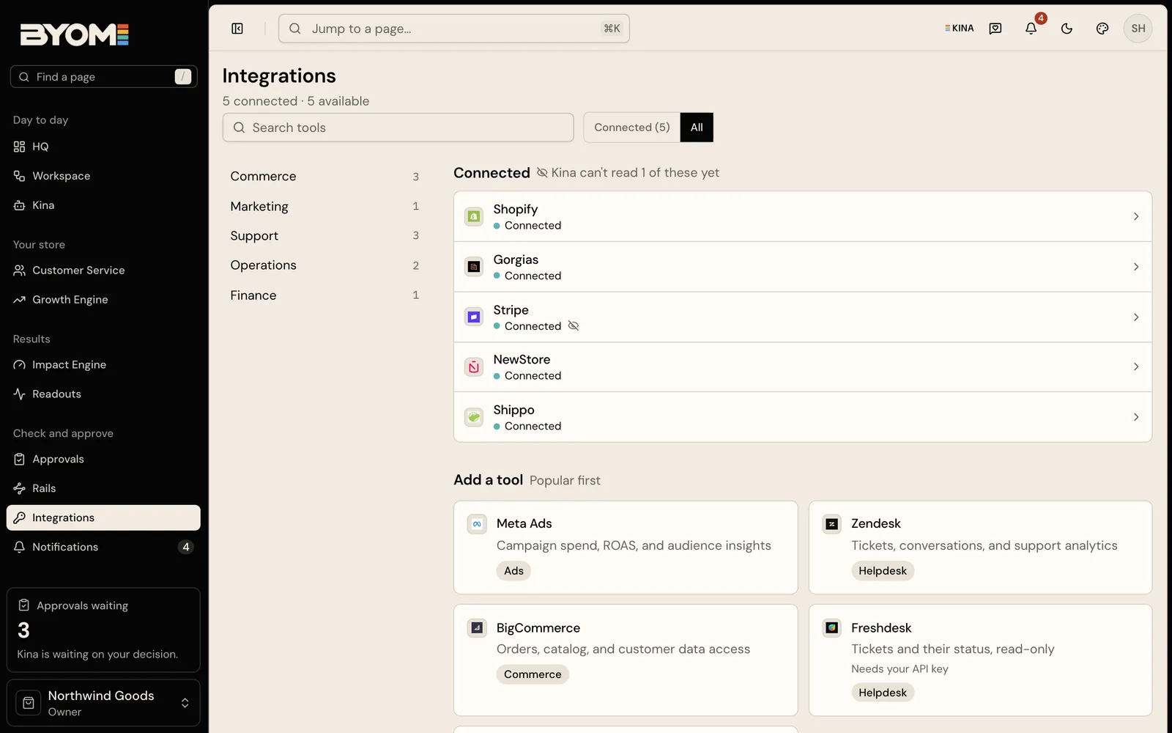1172x733 pixels.
Task: Open the Meta Ads tool card
Action: point(626,548)
